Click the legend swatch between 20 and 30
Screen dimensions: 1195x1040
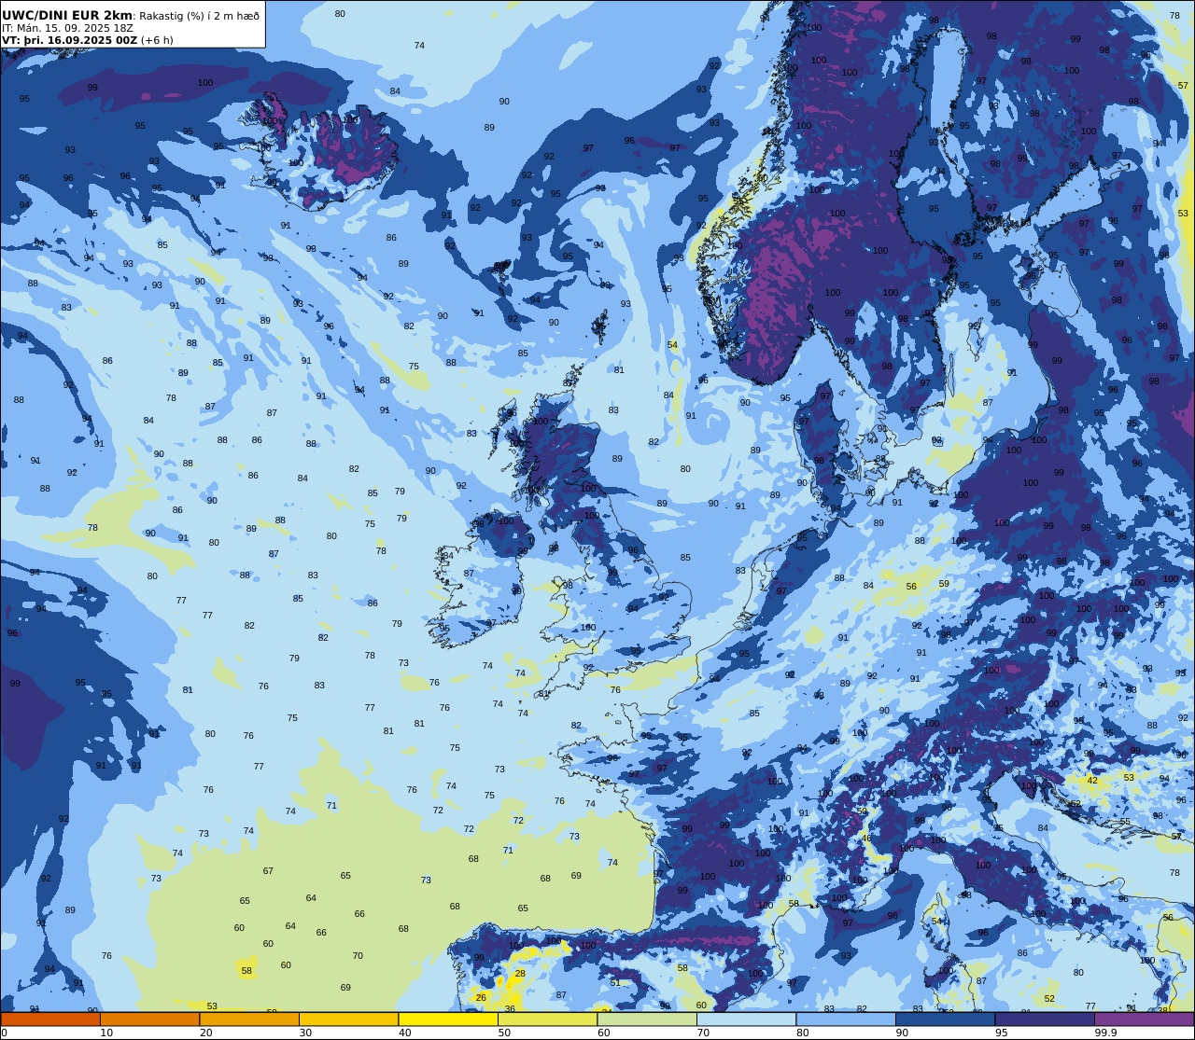click(x=249, y=1019)
